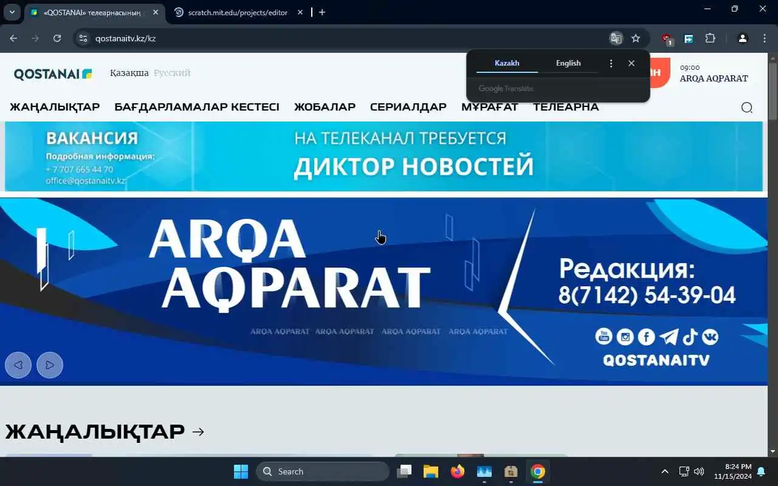Open the site search magnifier icon

point(747,108)
